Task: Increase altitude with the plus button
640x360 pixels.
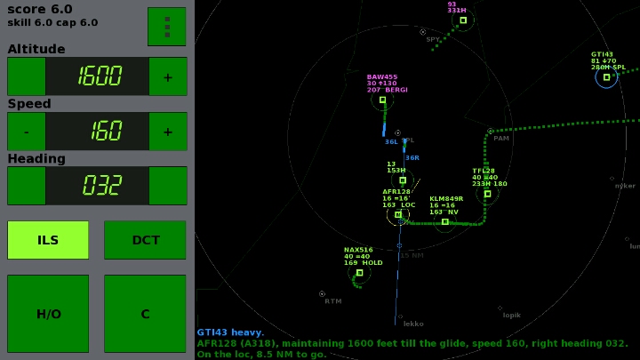Action: [x=167, y=76]
